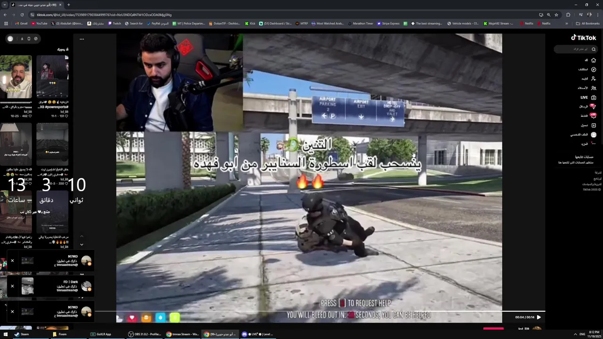Open the Chrome Extensions puzzle icon

568,15
